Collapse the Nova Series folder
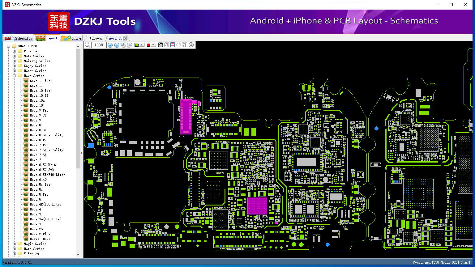The height and width of the screenshot is (267, 475). (15, 76)
